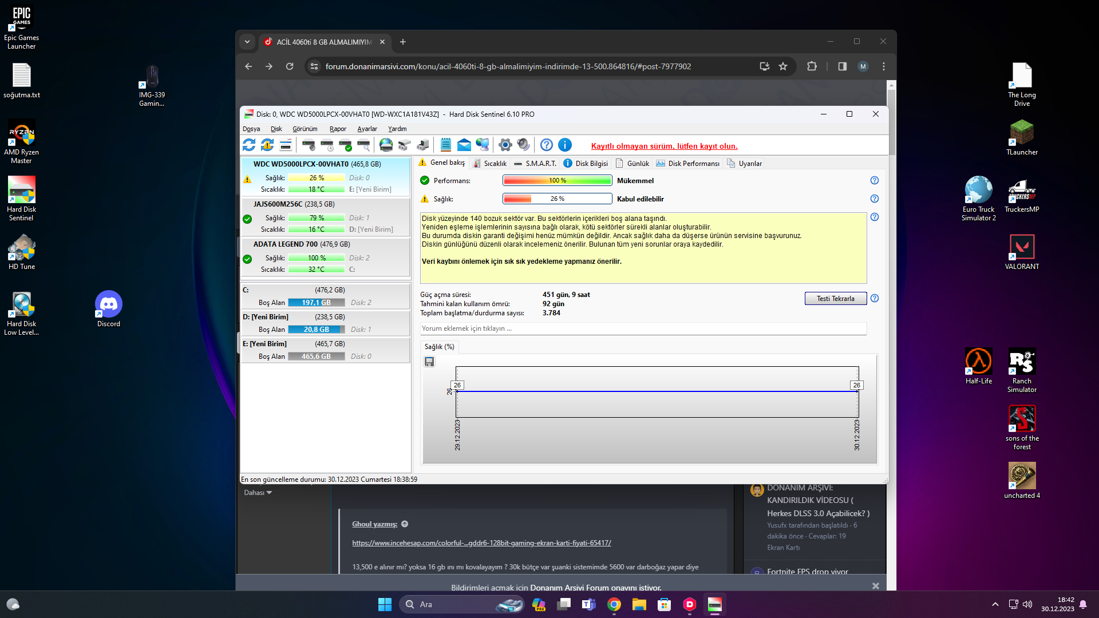Click help icon beside Testi Tekrarla
Screen dimensions: 1099x618
click(875, 298)
